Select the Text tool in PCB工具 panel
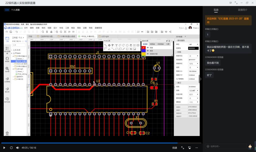 tap(116, 45)
